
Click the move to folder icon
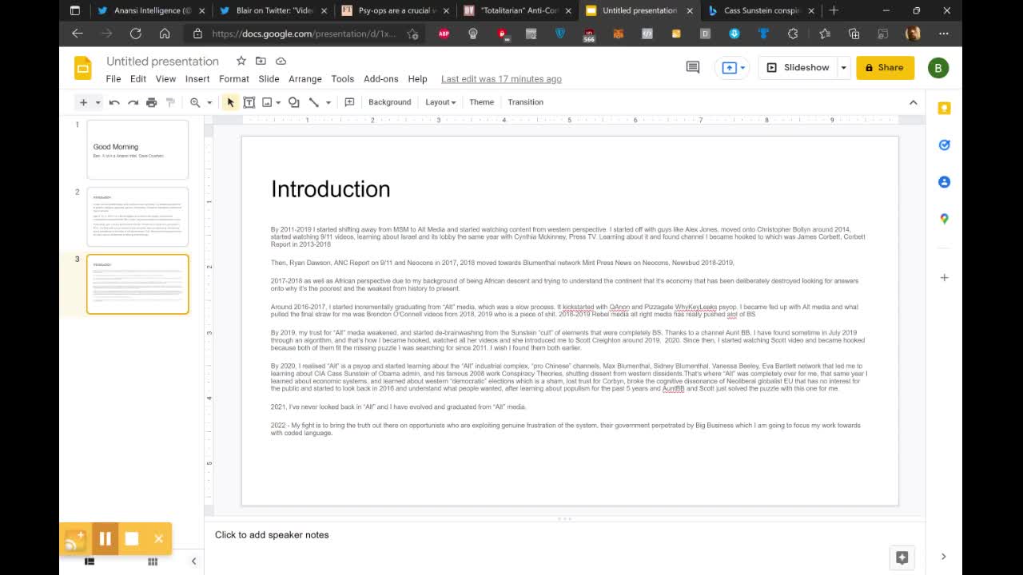point(261,61)
